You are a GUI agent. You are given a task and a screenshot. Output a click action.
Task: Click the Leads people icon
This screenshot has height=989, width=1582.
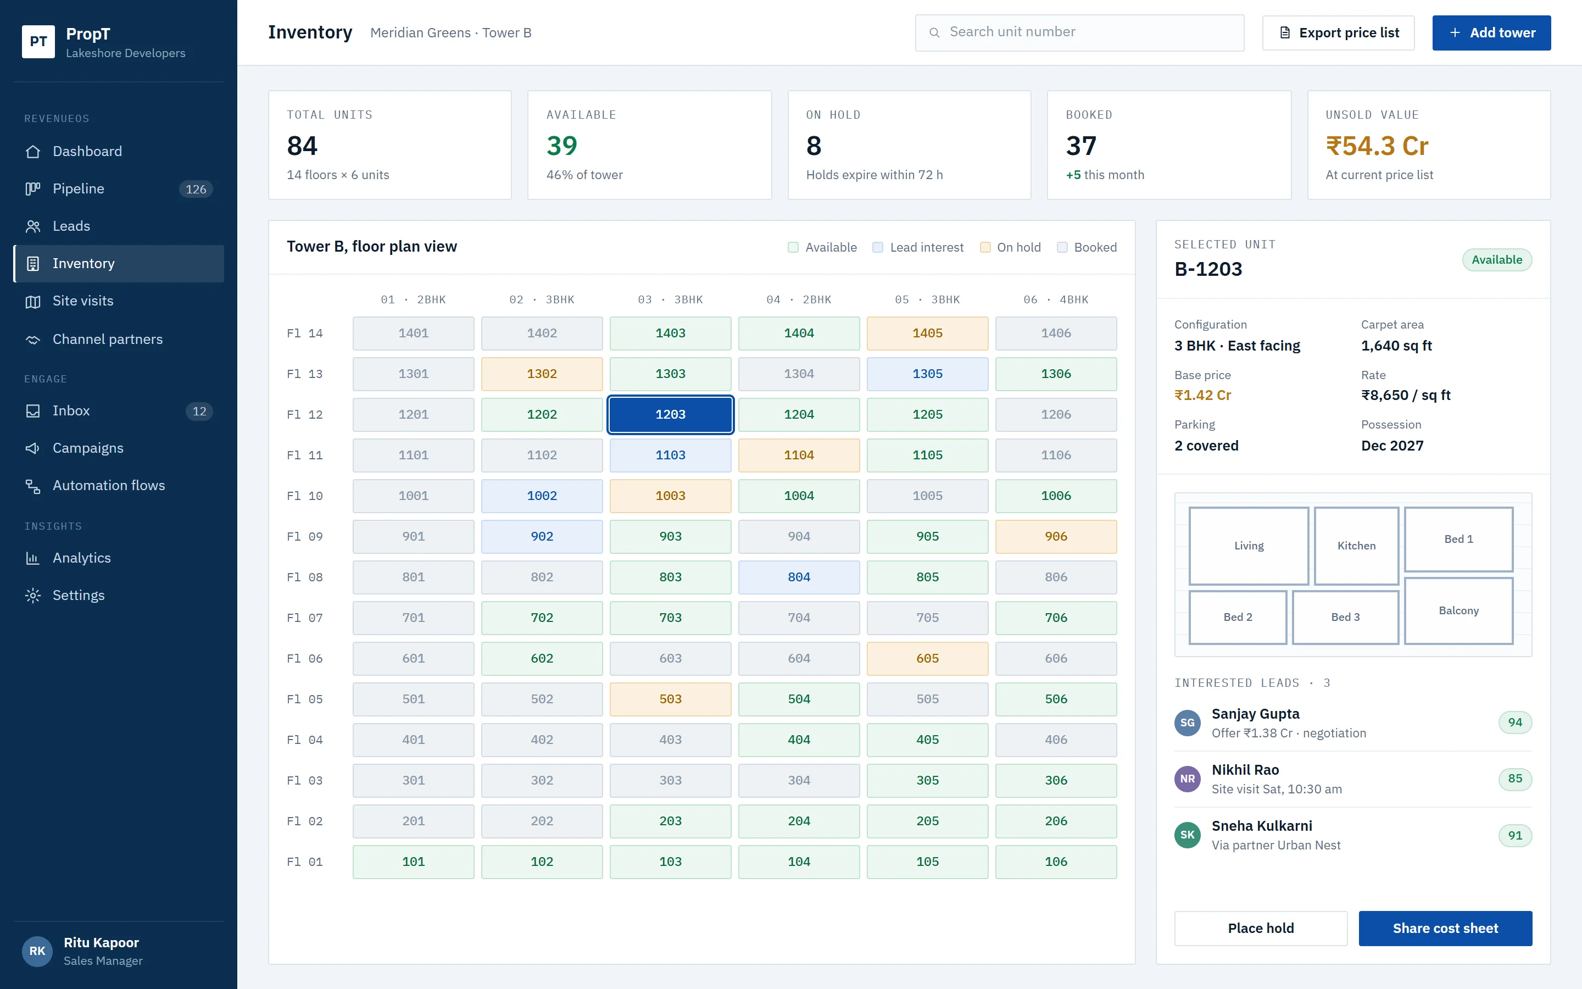(33, 226)
